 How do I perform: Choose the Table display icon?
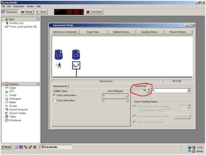click(x=7, y=117)
